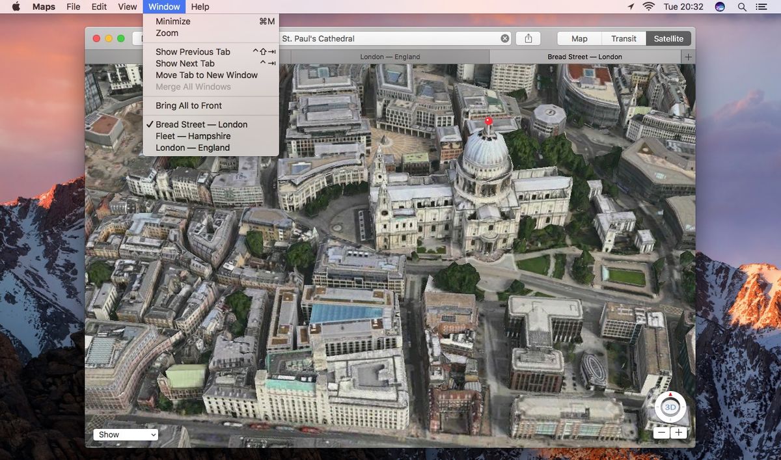Screen dimensions: 781x460
Task: Switch to Transit view
Action: pos(623,38)
